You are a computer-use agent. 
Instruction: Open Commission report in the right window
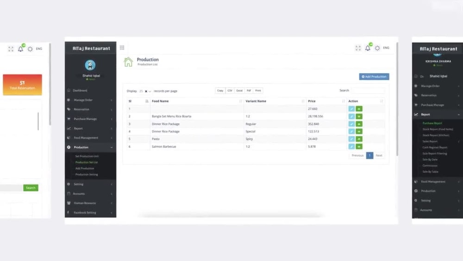(430, 166)
